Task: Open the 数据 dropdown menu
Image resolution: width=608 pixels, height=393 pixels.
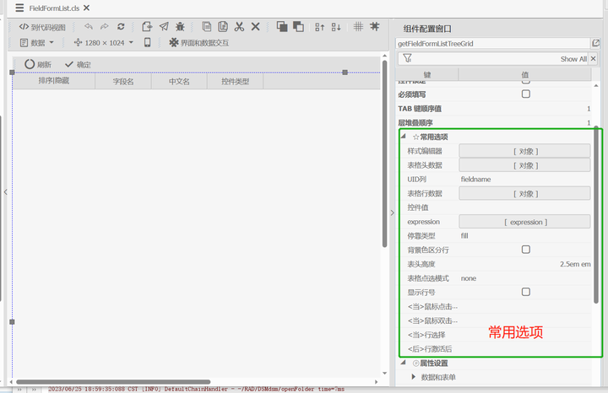Action: click(x=37, y=43)
